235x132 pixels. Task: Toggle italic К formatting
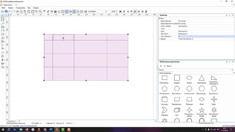click(124, 11)
